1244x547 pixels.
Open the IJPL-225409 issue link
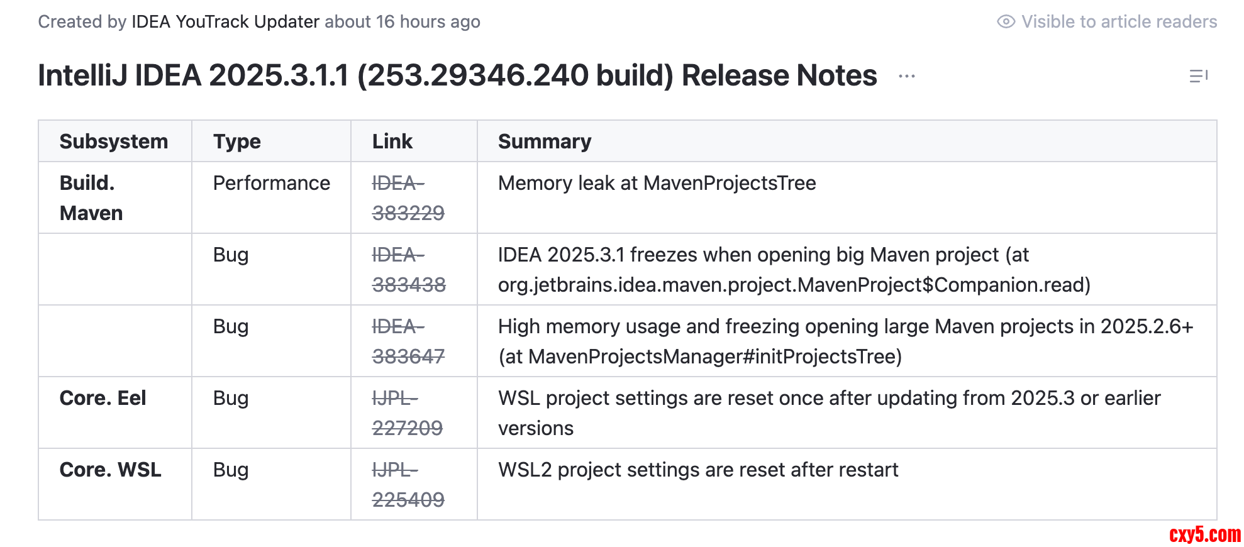pos(408,485)
